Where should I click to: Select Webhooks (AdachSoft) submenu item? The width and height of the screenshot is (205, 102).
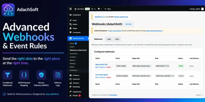click(x=78, y=50)
